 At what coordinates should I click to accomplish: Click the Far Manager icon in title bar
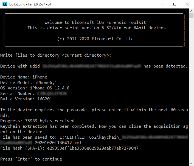tap(5, 4)
